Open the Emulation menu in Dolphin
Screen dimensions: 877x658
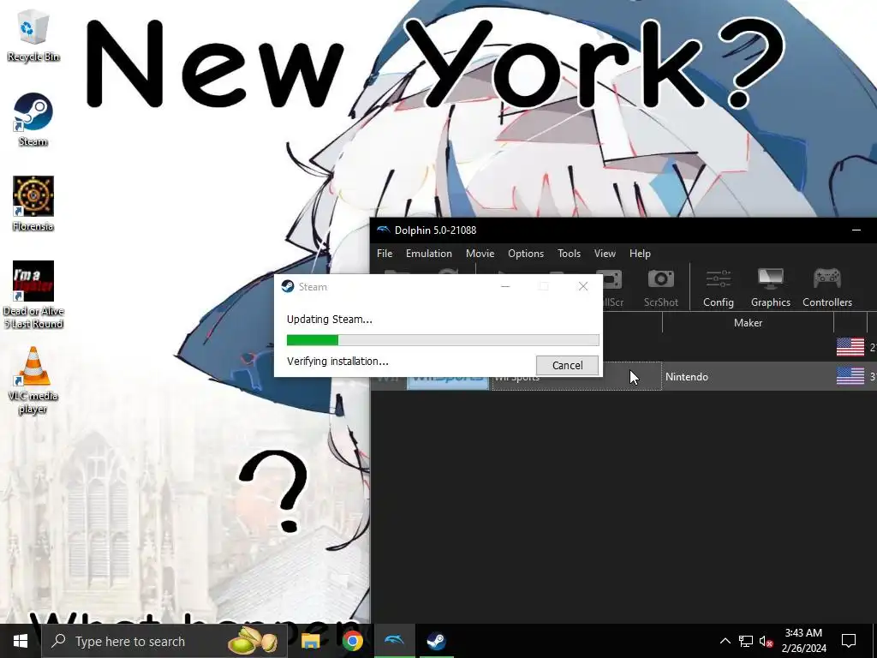[429, 254]
